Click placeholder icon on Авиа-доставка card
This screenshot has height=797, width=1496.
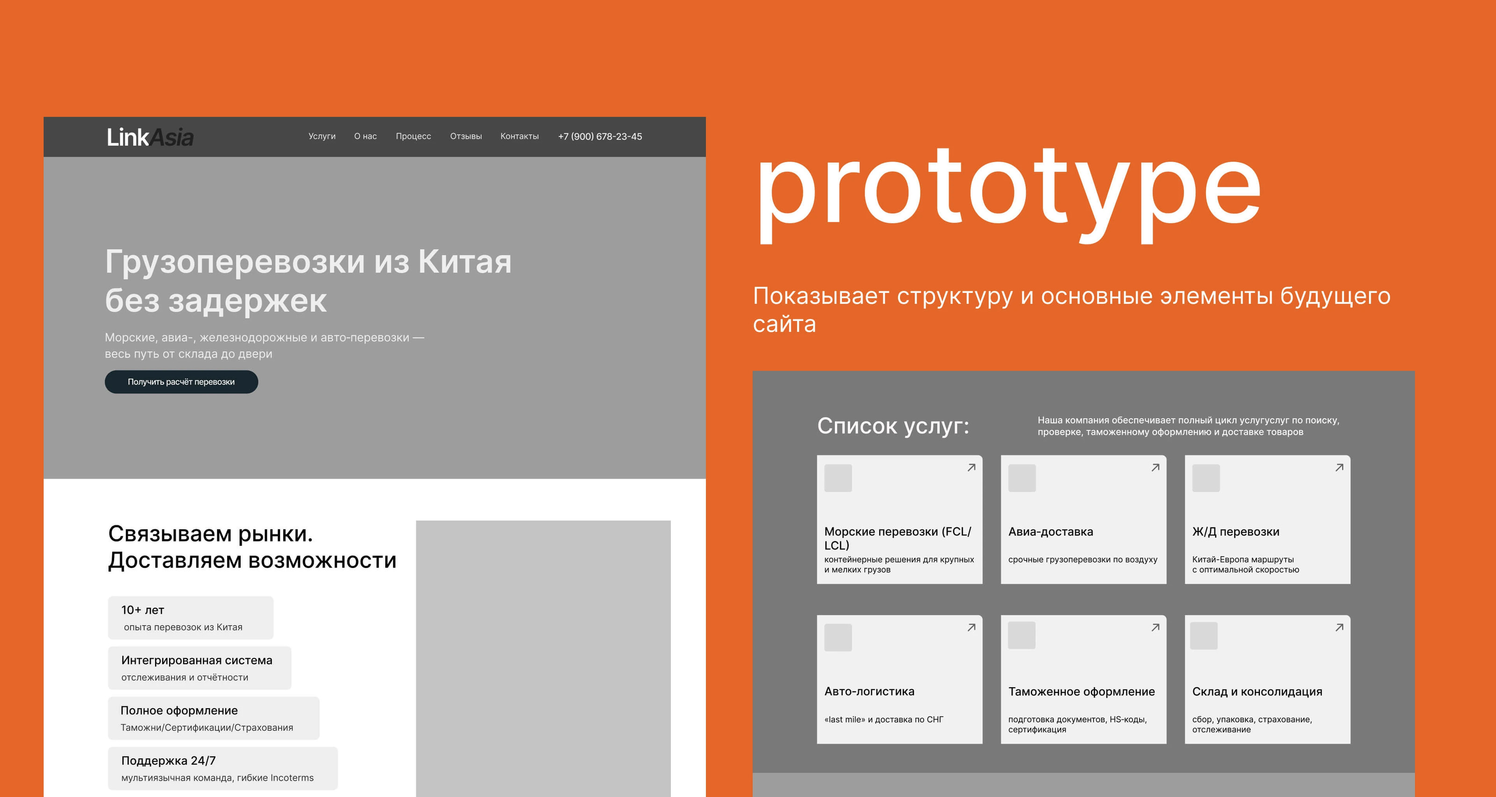[1022, 478]
